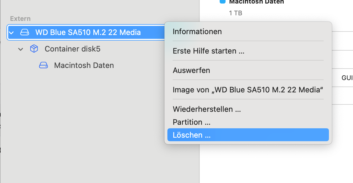
Task: Click the WD Blue SA510 drive icon
Action: 25,32
